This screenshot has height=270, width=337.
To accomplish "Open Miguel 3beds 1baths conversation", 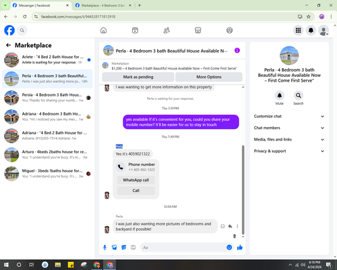I will click(47, 173).
